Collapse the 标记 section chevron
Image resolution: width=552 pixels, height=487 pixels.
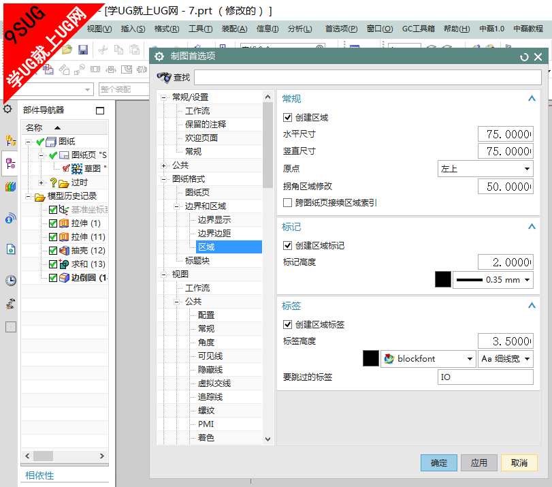click(532, 227)
